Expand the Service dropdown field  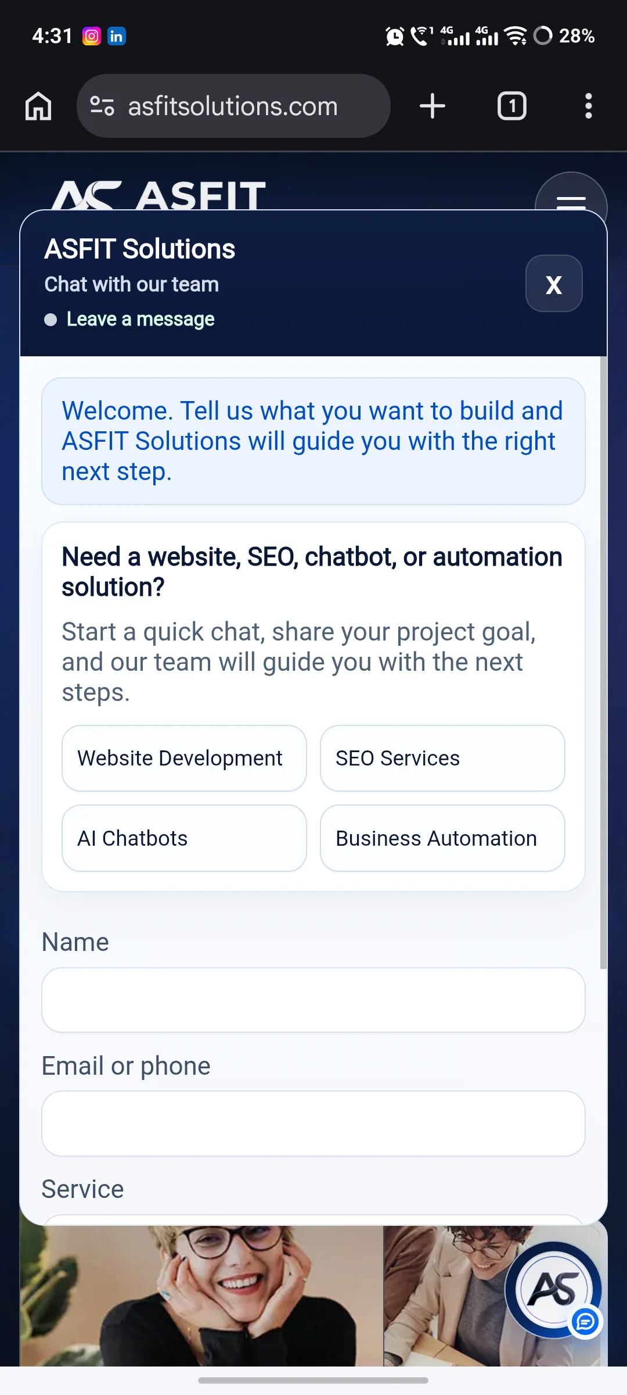point(313,1219)
